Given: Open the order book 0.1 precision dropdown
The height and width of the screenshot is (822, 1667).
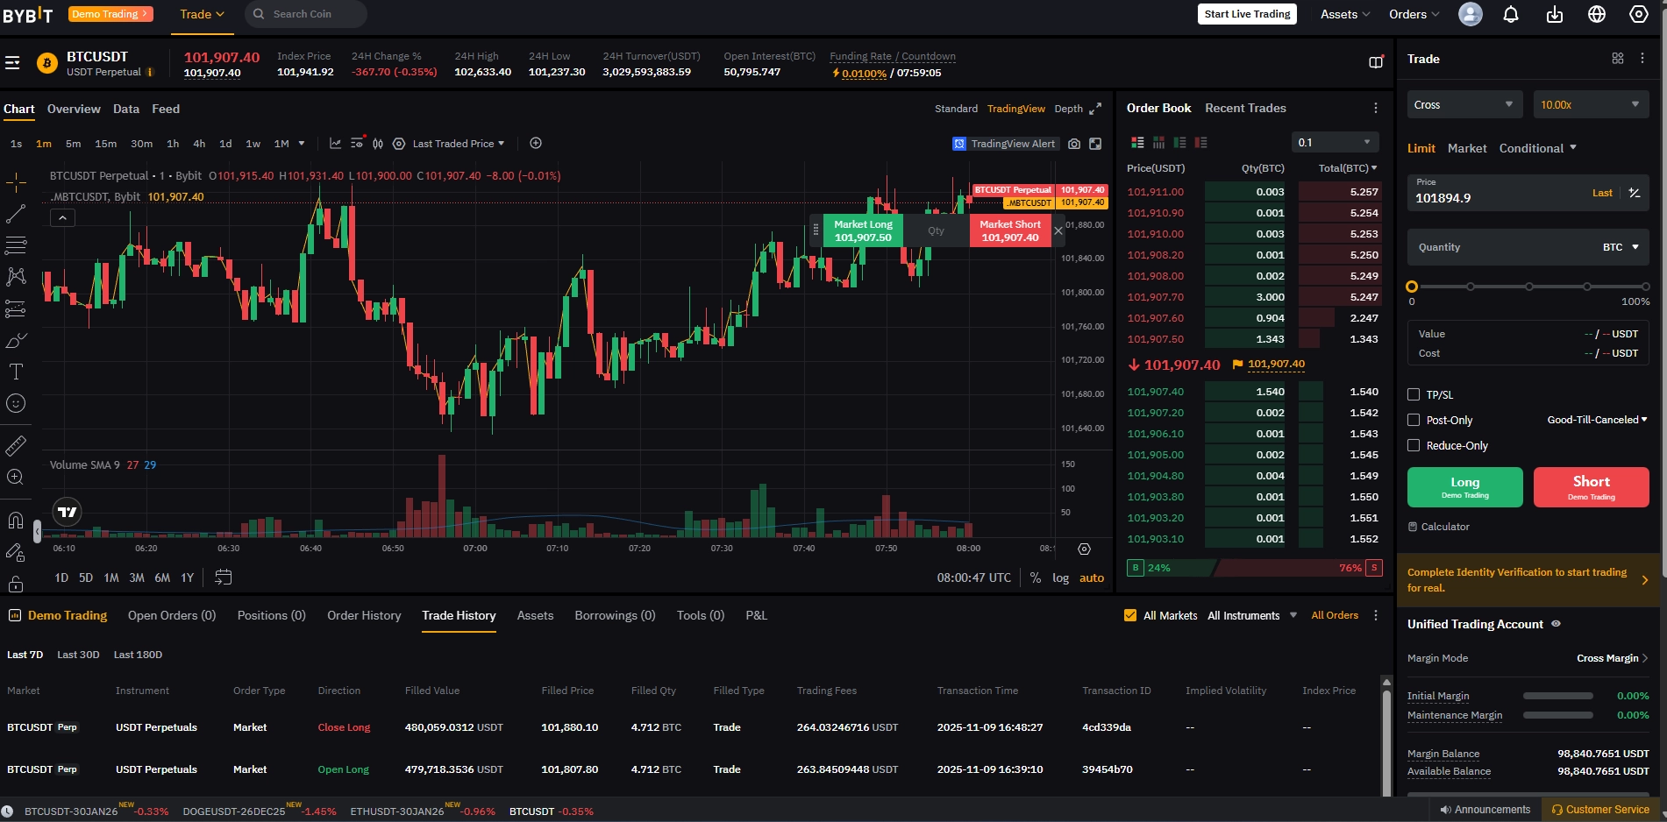Looking at the screenshot, I should coord(1336,142).
